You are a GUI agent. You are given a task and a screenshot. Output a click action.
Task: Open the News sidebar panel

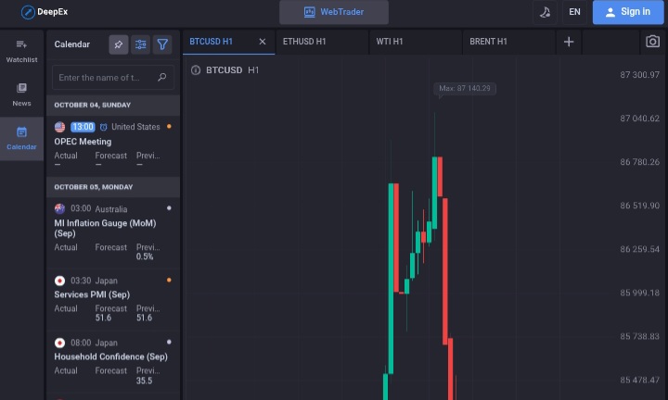21,94
